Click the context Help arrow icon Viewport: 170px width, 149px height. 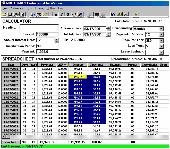click(113, 14)
